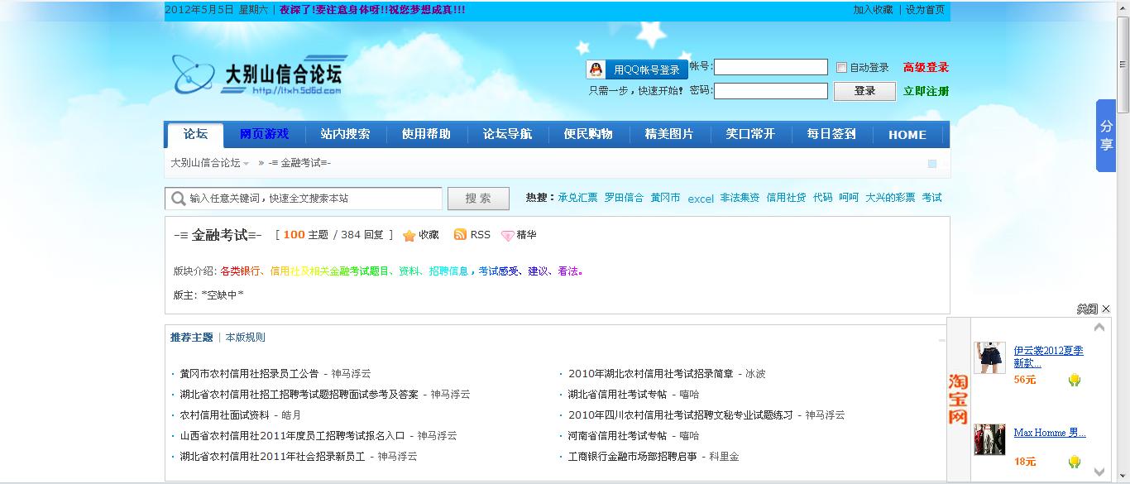Open thread 湖北省信用社考试专帖
This screenshot has width=1130, height=484.
pyautogui.click(x=617, y=395)
